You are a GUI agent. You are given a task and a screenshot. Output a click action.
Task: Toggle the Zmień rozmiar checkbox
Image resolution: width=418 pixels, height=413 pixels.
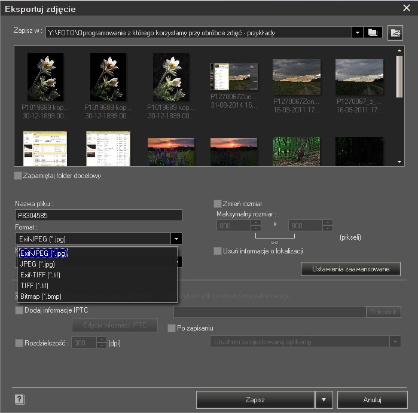(218, 204)
